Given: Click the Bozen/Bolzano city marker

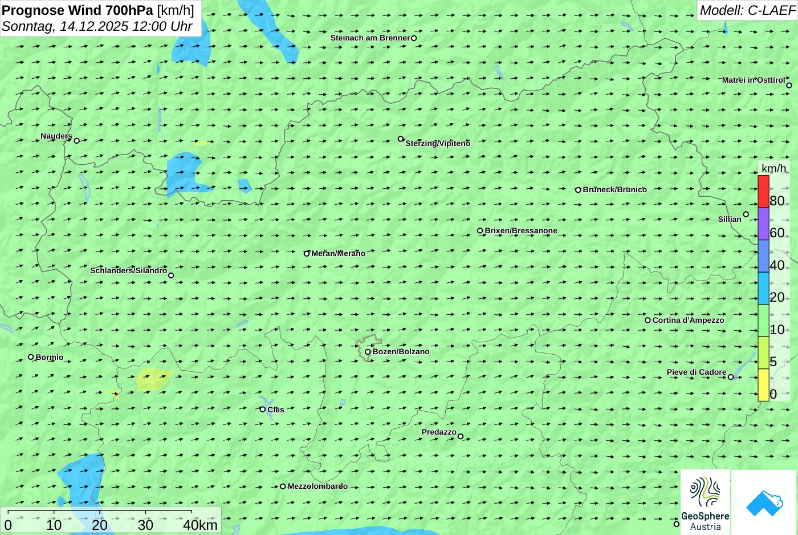Looking at the screenshot, I should click(x=368, y=352).
